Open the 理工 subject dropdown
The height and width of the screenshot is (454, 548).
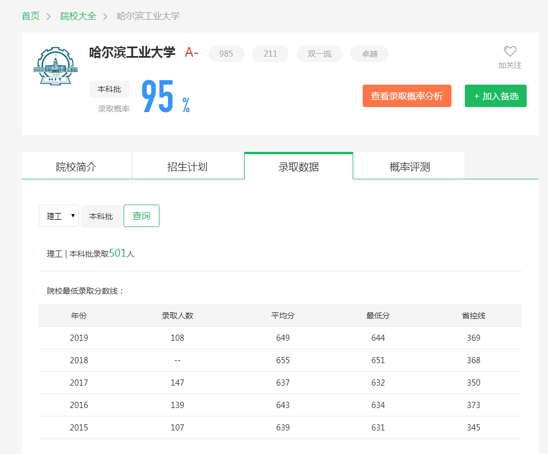(x=59, y=216)
